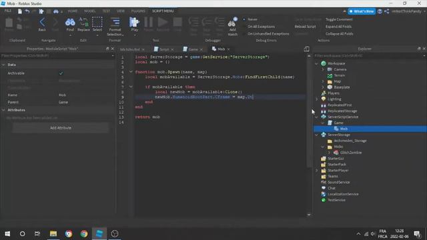Collapse the Mobs folder node

(323, 147)
